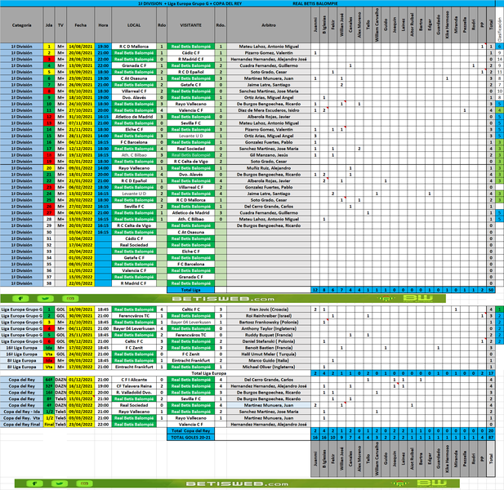This screenshot has width=504, height=490.
Task: Select the 'Arbitro' column header
Action: point(269,25)
